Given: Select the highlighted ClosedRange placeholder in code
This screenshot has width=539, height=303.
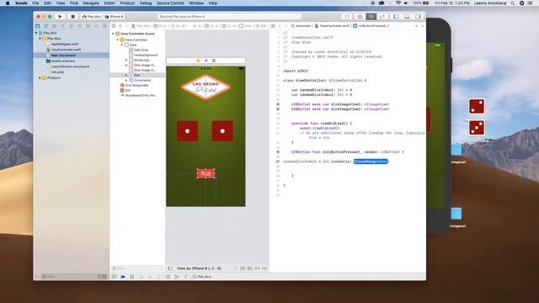Looking at the screenshot, I should click(371, 162).
